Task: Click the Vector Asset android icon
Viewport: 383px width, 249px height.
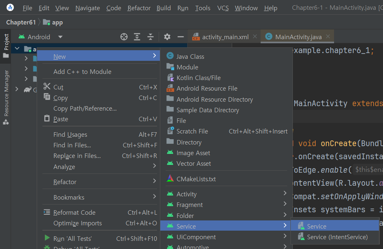Action: 170,163
